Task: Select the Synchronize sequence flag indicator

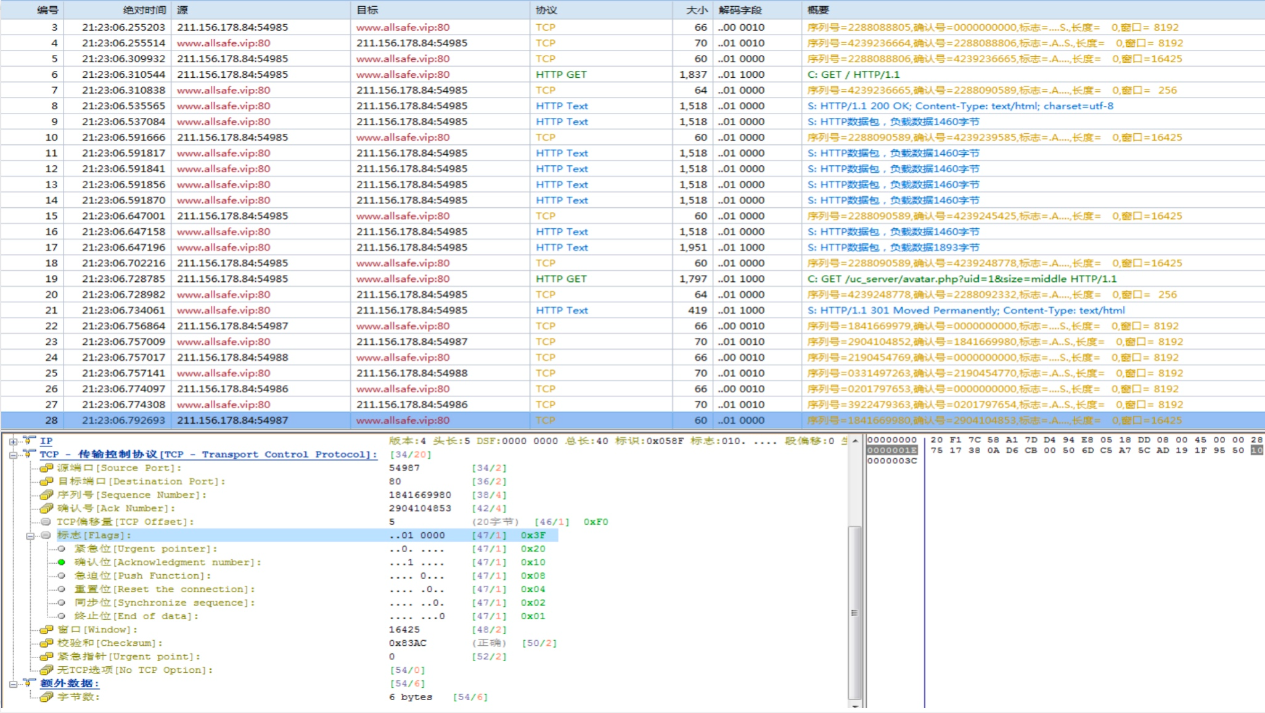Action: (x=62, y=603)
